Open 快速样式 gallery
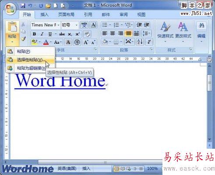The height and width of the screenshot is (175, 215). [x=166, y=32]
